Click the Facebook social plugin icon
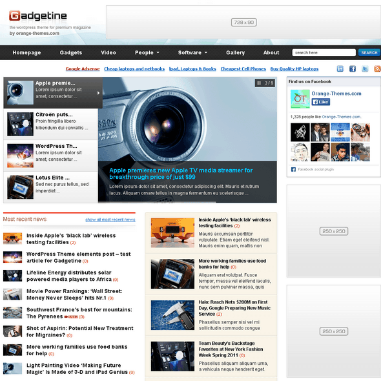The width and height of the screenshot is (381, 381). pyautogui.click(x=293, y=169)
